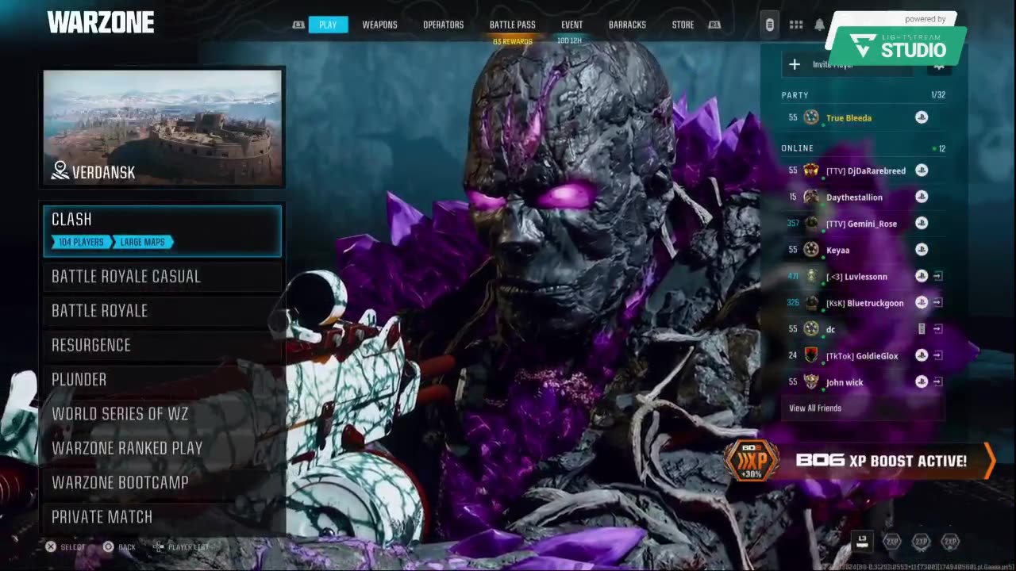
Task: Click the orange arrow on XP boost banner
Action: coord(989,461)
